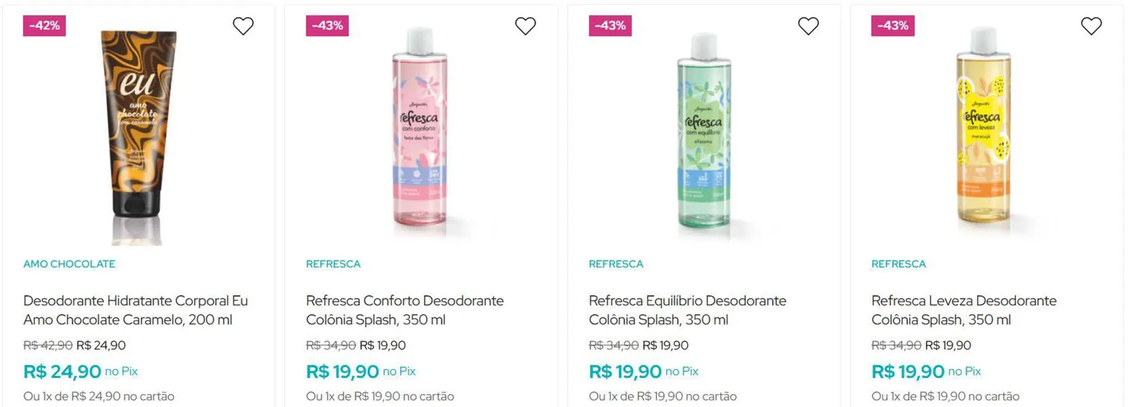Open Desodorante Hidratante Corporal Eu Amo Chocolate title
The width and height of the screenshot is (1129, 407).
(136, 310)
